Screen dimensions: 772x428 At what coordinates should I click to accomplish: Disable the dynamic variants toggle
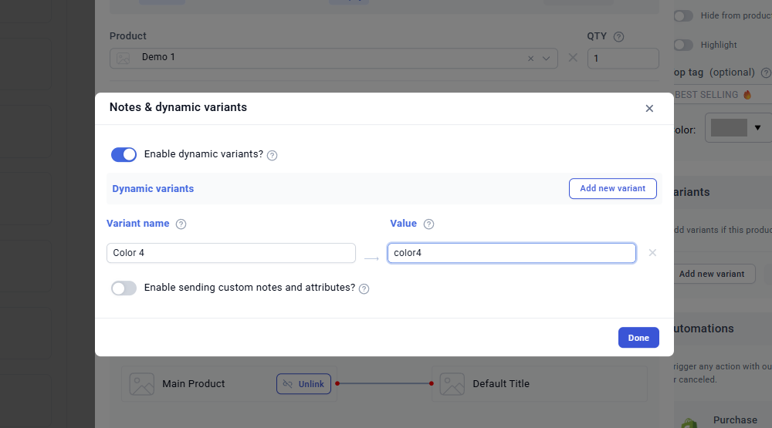(124, 154)
